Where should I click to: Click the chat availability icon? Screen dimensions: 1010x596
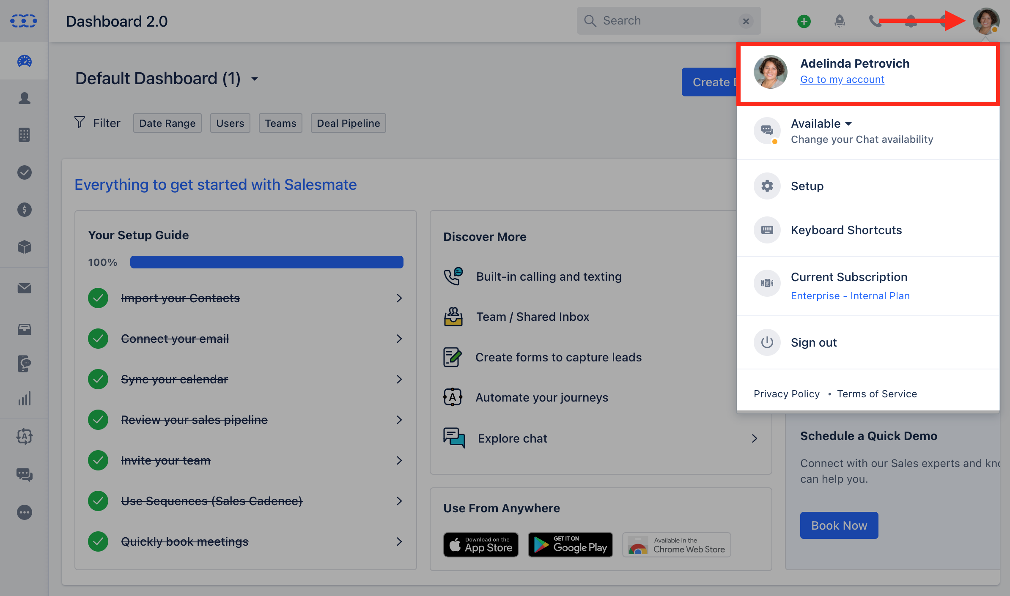(x=767, y=130)
